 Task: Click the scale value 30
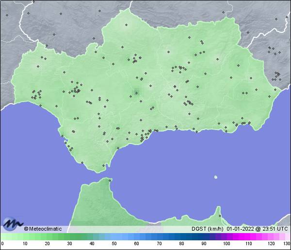69,244
